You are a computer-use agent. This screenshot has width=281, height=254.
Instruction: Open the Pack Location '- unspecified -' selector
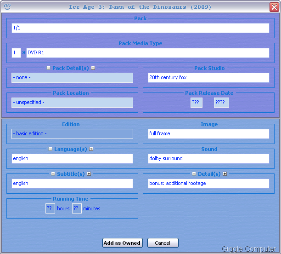[72, 103]
